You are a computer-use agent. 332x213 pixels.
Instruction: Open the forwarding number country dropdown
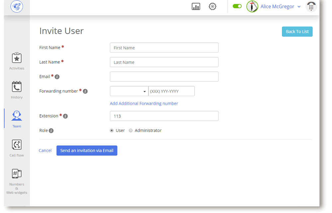129,91
